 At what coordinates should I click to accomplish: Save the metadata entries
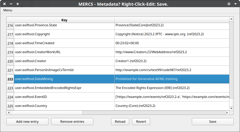[212, 122]
